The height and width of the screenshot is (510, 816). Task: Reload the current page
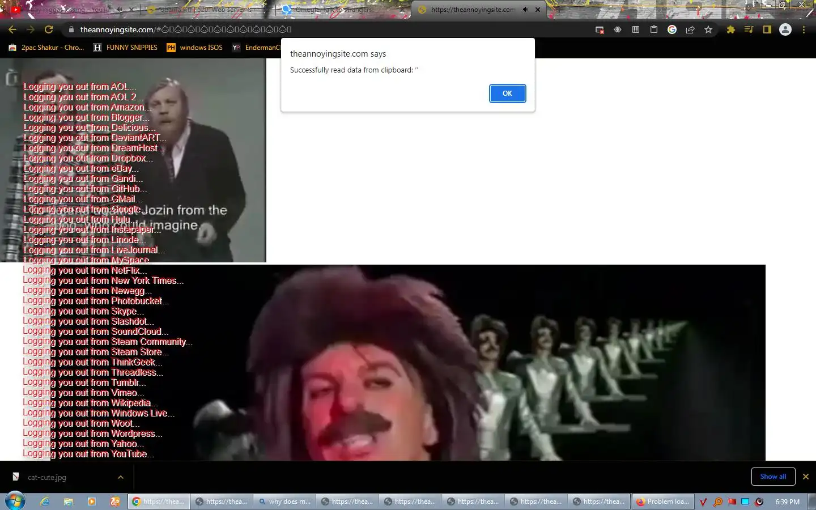point(49,29)
